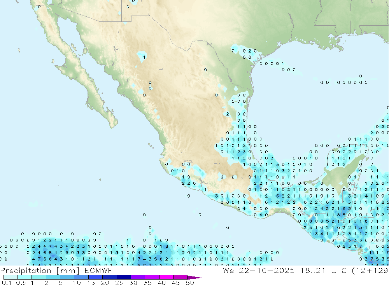
Task: Click the 'UTC' label
Action: 339,270
